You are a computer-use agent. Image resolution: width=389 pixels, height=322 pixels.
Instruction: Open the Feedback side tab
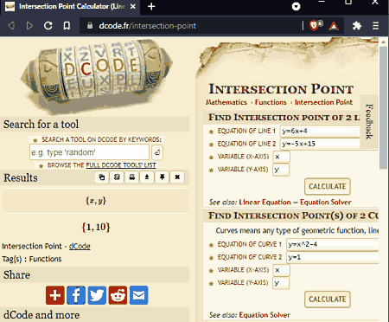coord(369,121)
